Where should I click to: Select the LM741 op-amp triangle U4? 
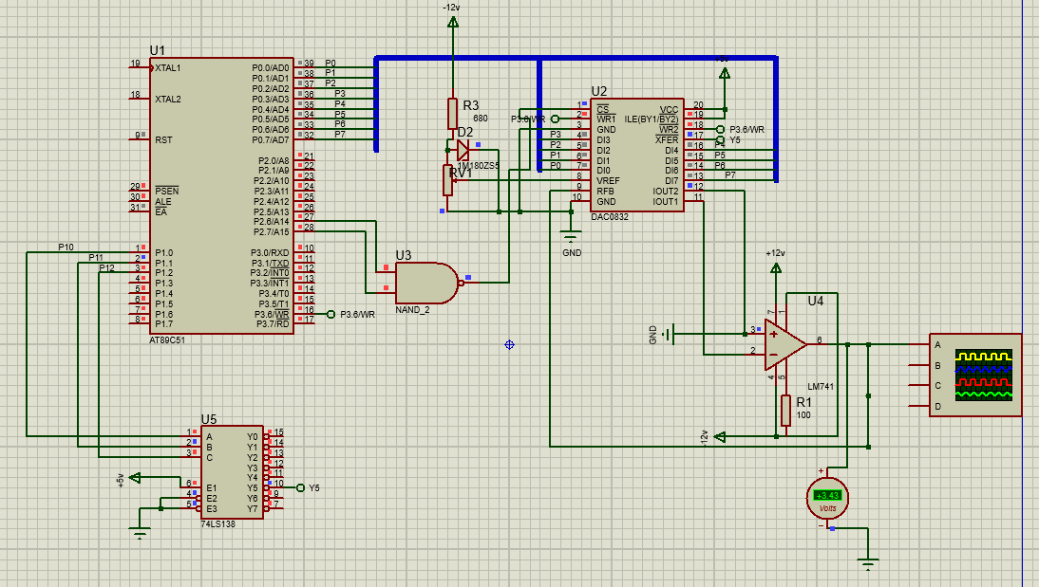[x=785, y=344]
